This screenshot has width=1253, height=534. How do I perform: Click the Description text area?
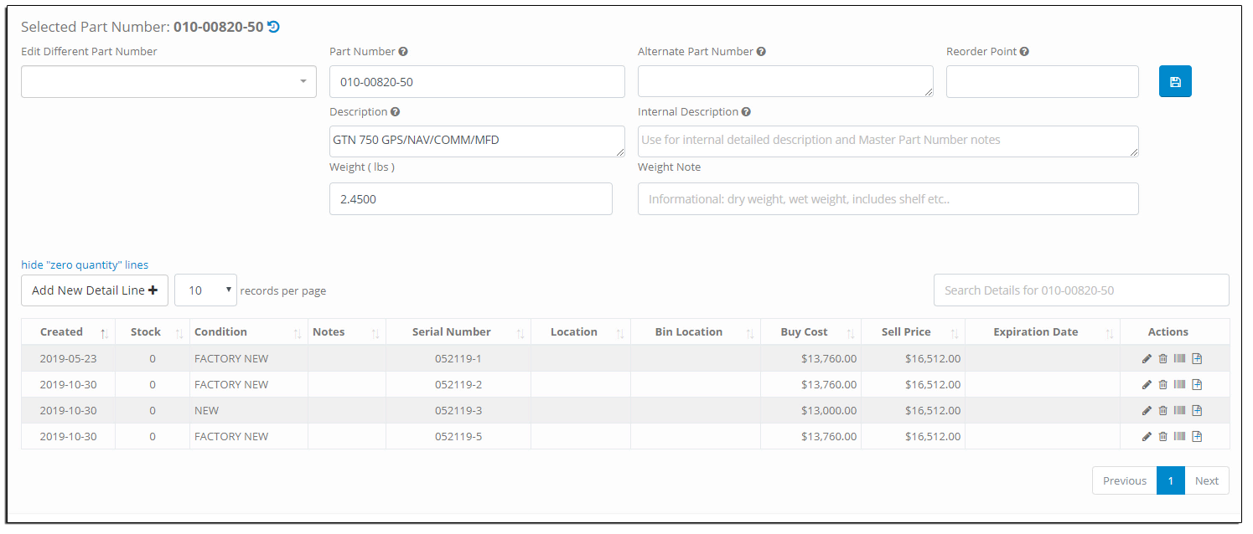click(477, 141)
